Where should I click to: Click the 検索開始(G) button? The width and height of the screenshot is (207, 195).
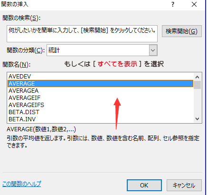click(182, 31)
